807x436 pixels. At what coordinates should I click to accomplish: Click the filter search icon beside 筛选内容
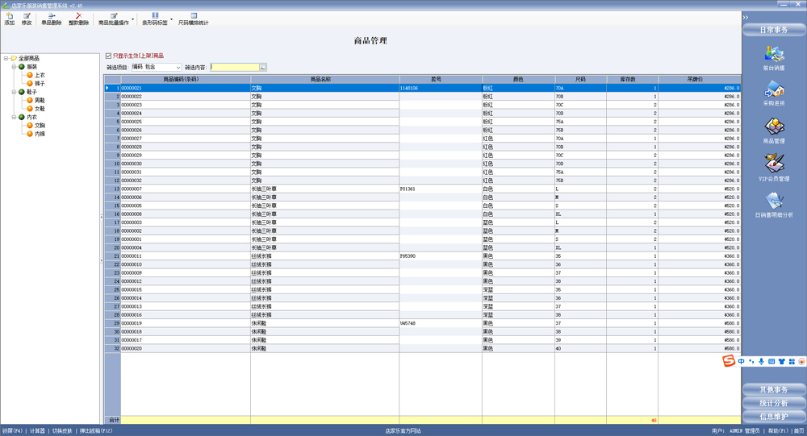pyautogui.click(x=263, y=68)
